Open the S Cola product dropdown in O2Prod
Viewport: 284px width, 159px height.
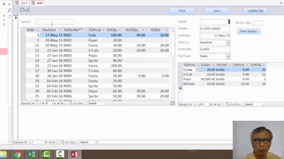click(197, 70)
